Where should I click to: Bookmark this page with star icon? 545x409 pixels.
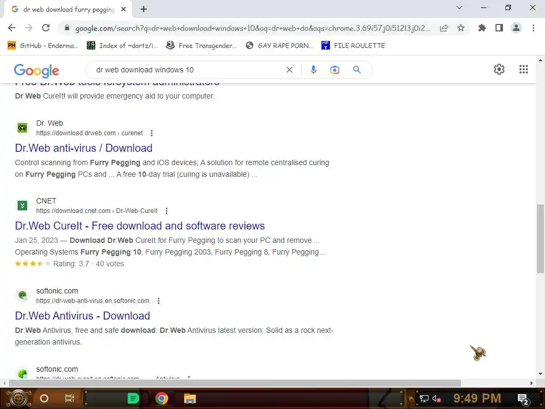[x=461, y=28]
